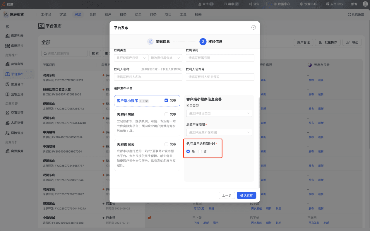Image resolution: width=370 pixels, height=231 pixels.
Task: Open the 财务 menu tab
Action: [x=153, y=15]
